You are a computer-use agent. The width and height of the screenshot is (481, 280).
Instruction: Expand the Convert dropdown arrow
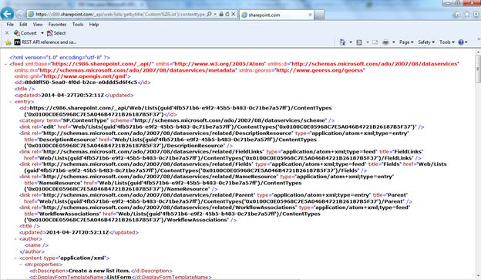(x=42, y=33)
